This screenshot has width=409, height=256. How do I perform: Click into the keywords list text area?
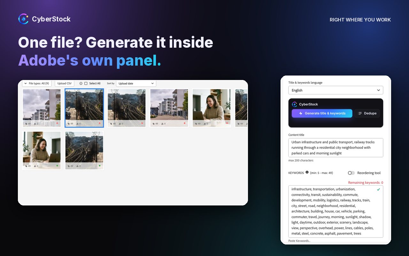[x=336, y=211]
